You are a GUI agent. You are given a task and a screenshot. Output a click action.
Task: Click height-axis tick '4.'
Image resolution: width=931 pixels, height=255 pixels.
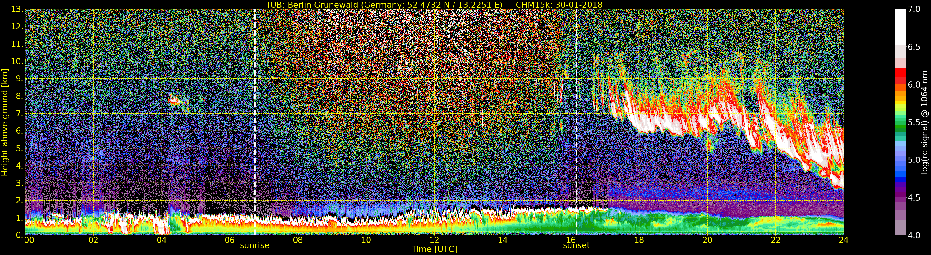(20, 166)
